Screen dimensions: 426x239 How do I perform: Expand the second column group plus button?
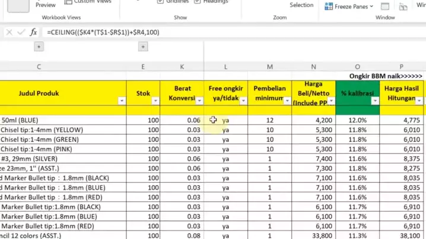143,47
